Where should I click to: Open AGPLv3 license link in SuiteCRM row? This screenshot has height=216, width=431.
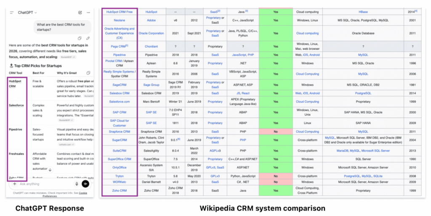tap(215, 151)
